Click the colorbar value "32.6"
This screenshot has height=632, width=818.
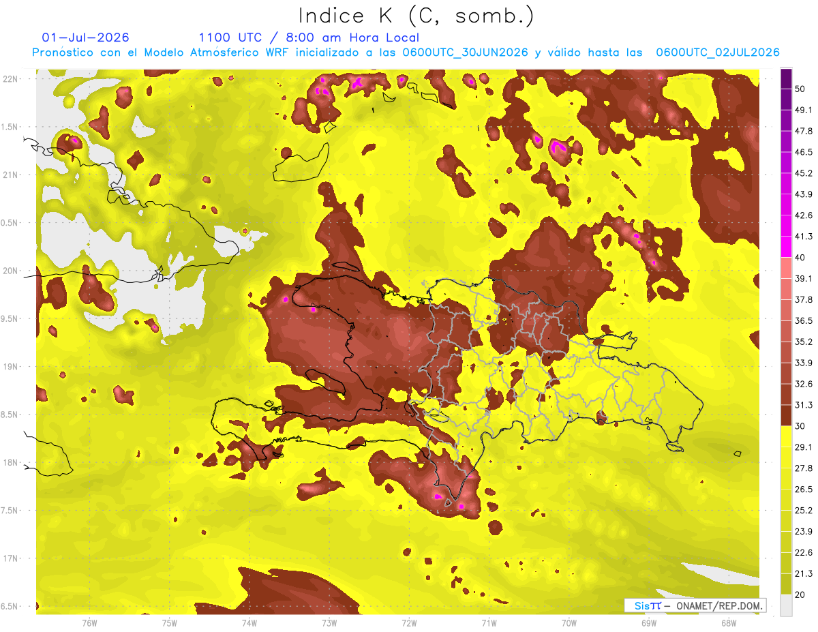pos(804,384)
